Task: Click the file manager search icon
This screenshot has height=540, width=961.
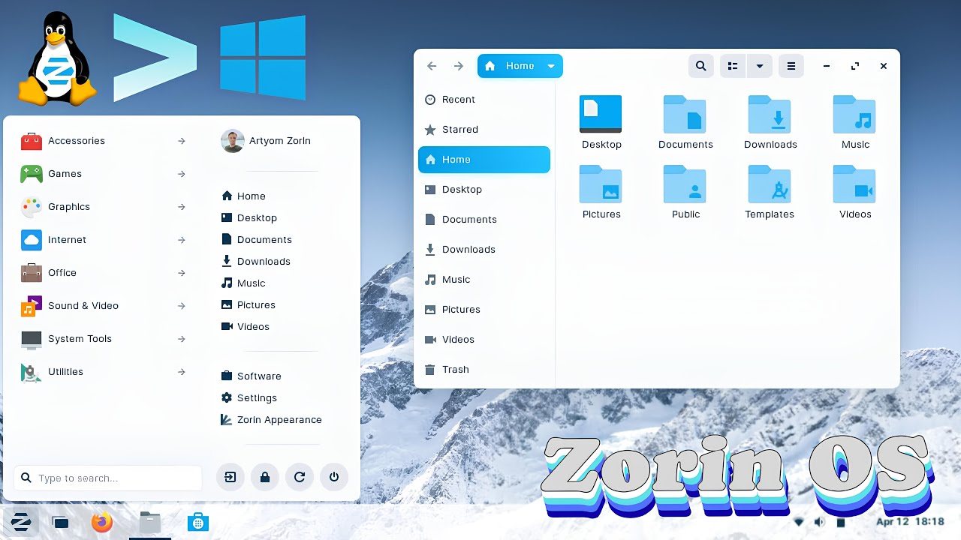Action: coord(700,66)
